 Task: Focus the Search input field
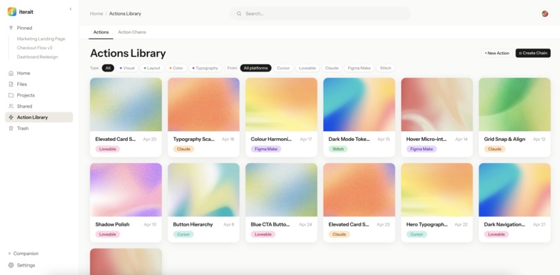pyautogui.click(x=320, y=14)
